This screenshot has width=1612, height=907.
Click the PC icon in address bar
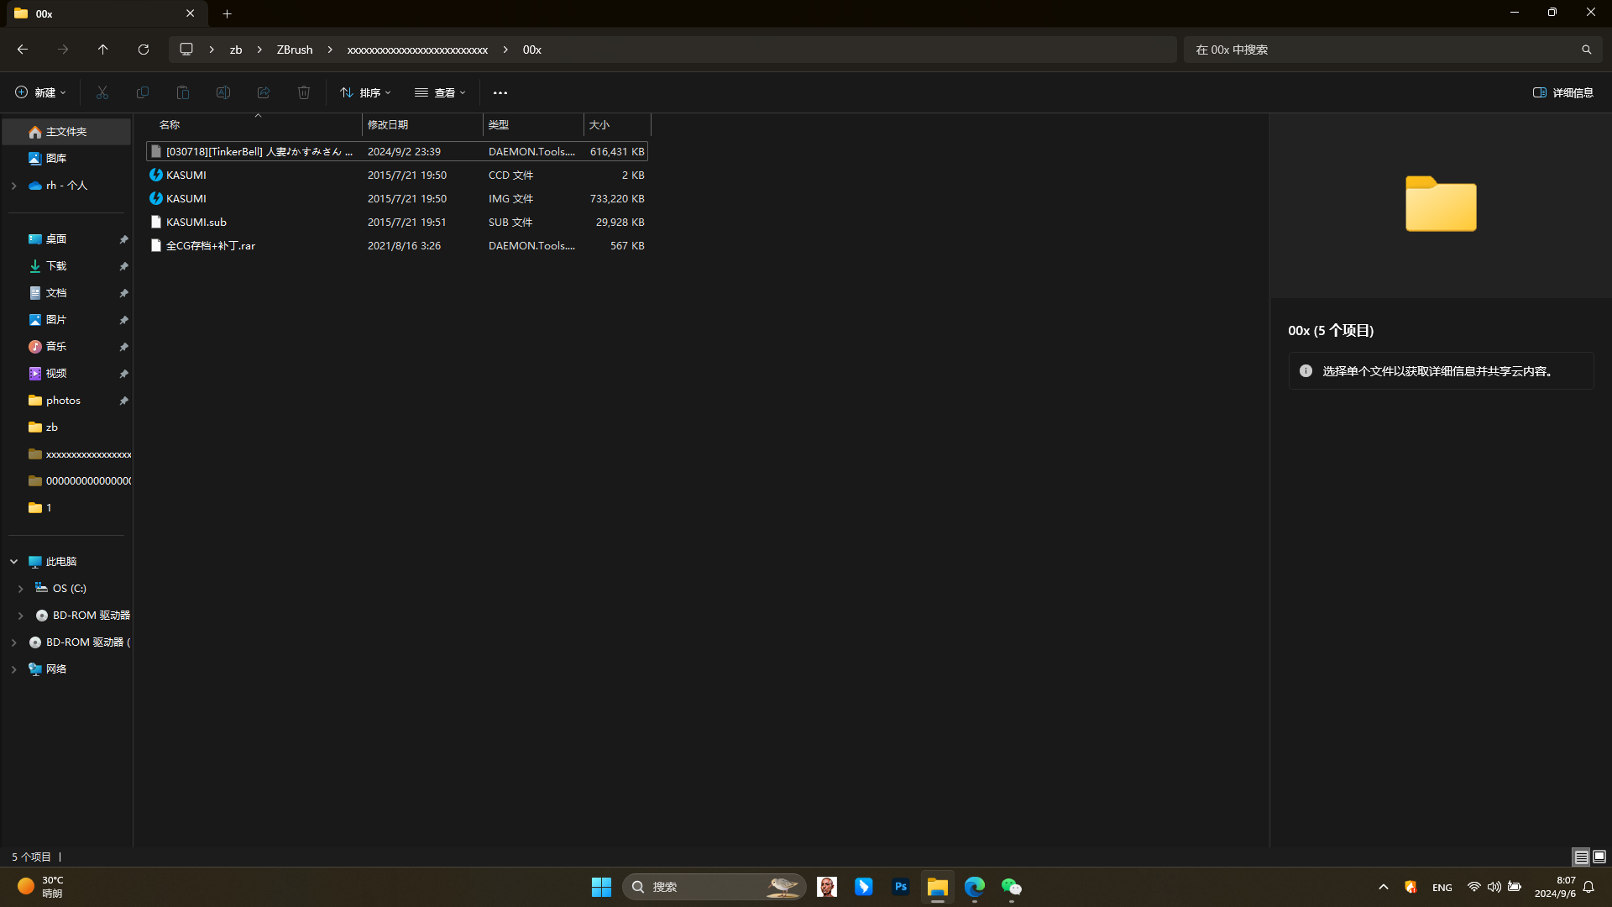(186, 50)
